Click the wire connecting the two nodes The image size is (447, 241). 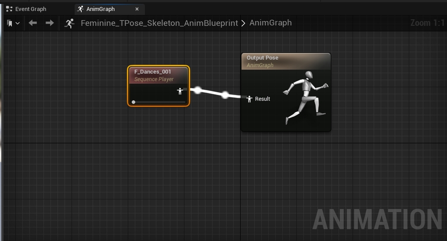pyautogui.click(x=212, y=92)
